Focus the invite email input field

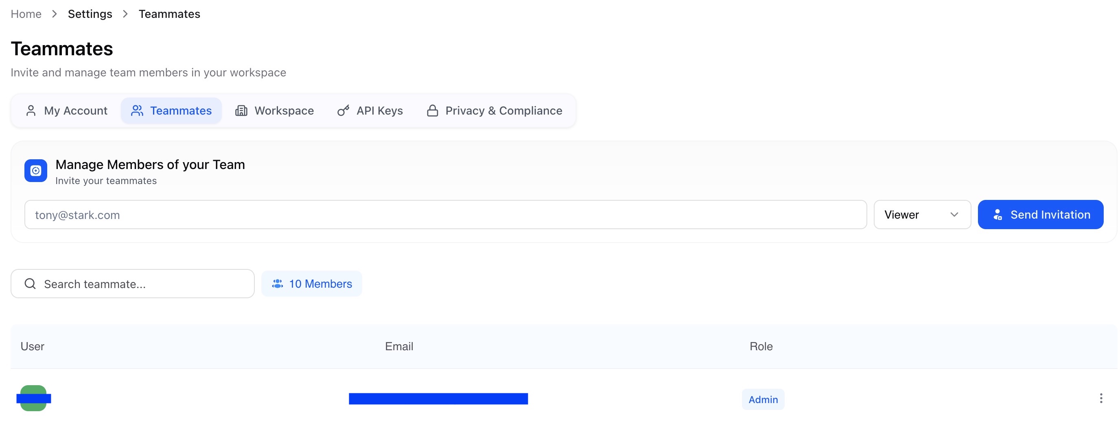point(445,215)
